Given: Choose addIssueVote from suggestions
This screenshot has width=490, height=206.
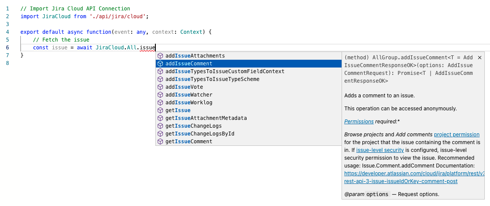Looking at the screenshot, I should point(248,87).
